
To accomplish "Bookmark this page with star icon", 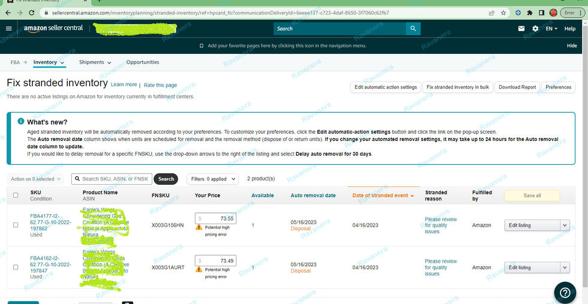I will pyautogui.click(x=503, y=13).
